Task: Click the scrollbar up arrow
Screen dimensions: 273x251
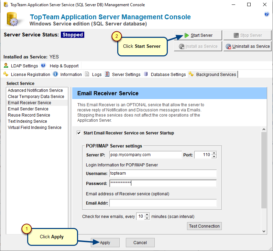Action: point(264,129)
